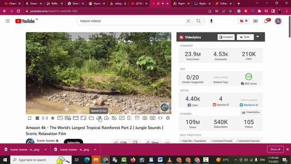Click the Scenic Scenes watermark on video
291x164 pixels.
pos(165,107)
